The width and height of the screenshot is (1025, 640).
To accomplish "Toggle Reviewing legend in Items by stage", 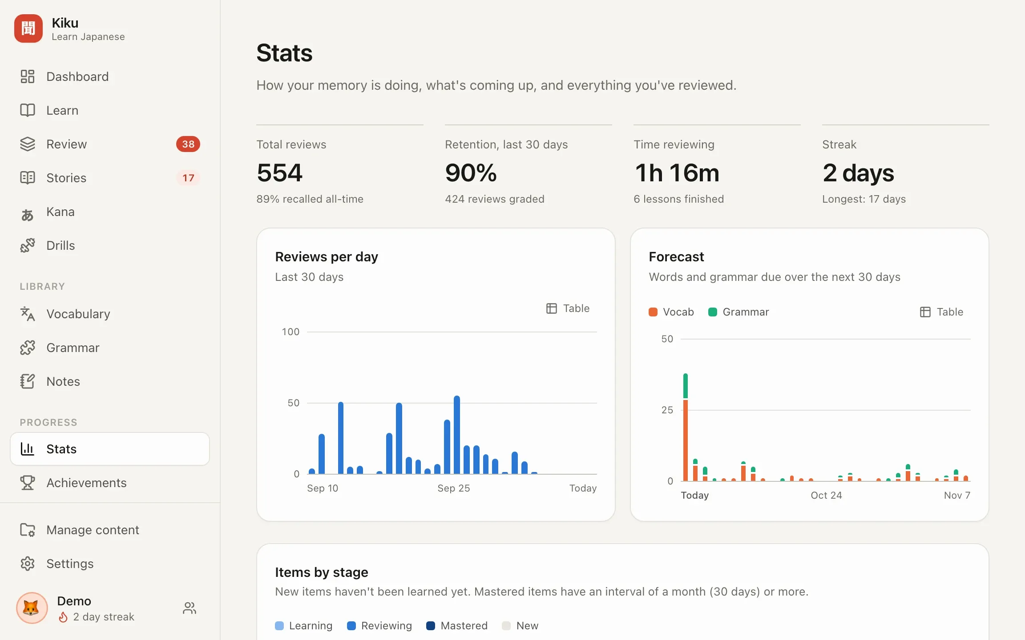I will (379, 626).
